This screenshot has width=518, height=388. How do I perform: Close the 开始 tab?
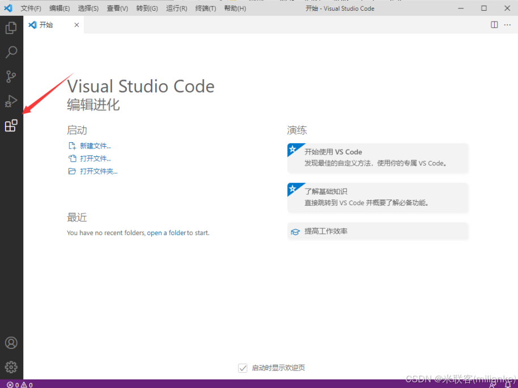pos(77,25)
